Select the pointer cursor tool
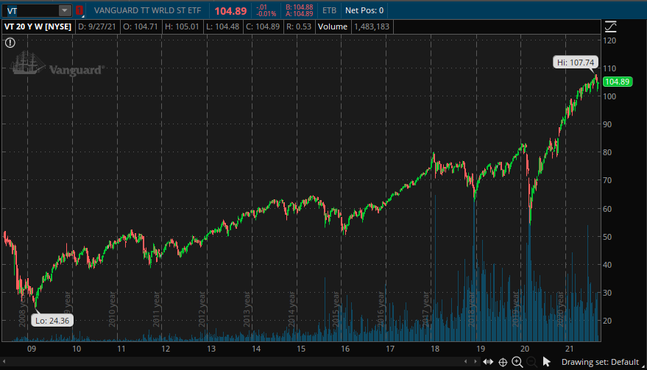The height and width of the screenshot is (370, 647). click(x=547, y=362)
